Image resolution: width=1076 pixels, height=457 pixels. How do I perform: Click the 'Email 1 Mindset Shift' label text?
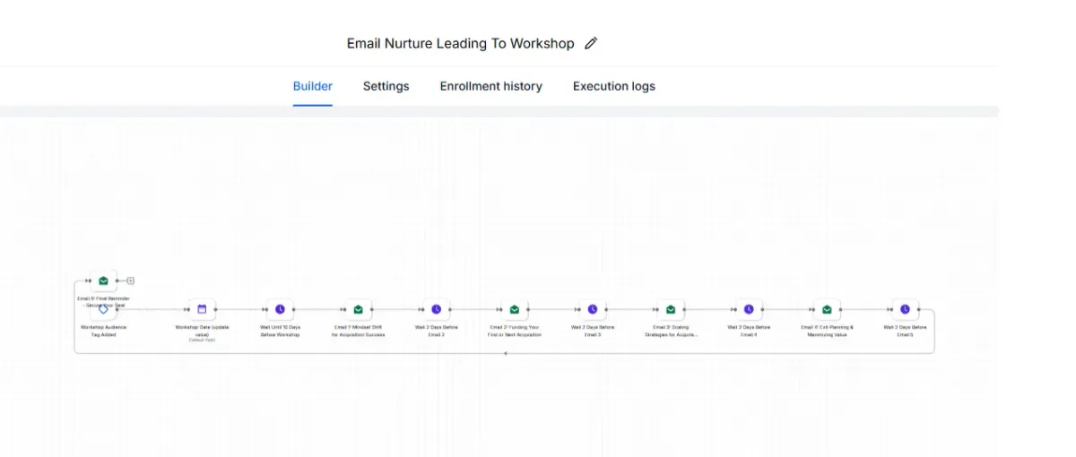pyautogui.click(x=358, y=331)
